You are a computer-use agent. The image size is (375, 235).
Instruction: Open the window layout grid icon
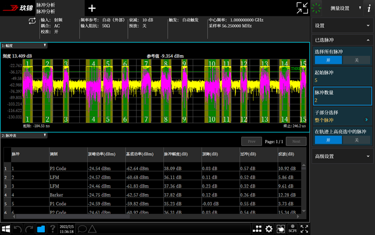[x=257, y=229]
